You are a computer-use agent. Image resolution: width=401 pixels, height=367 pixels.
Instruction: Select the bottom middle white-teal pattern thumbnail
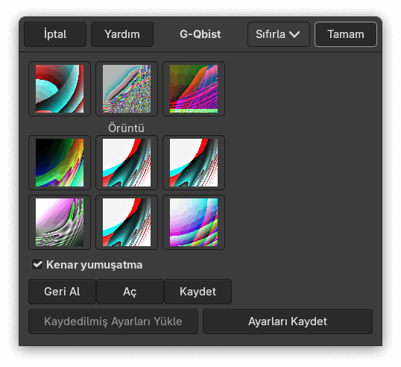click(x=127, y=222)
